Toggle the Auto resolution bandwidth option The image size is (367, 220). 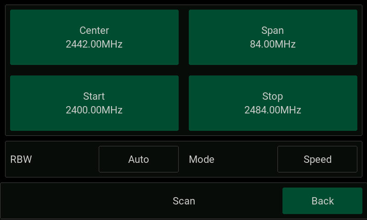[138, 159]
